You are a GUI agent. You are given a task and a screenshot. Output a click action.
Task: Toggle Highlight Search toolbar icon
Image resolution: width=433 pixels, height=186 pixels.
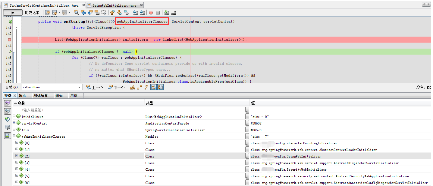click(x=97, y=13)
